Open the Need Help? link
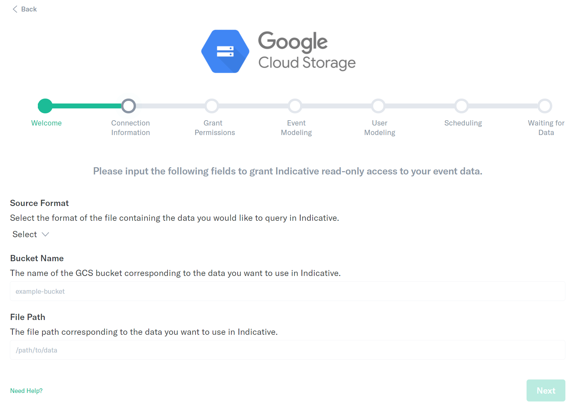570x411 pixels. [x=26, y=391]
